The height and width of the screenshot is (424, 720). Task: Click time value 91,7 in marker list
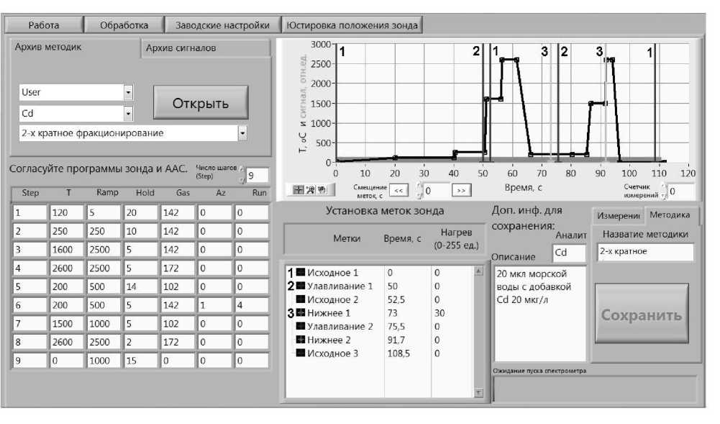click(x=396, y=340)
